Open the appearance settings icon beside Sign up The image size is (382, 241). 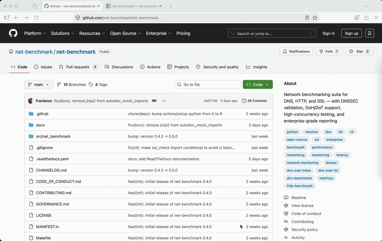click(x=369, y=33)
